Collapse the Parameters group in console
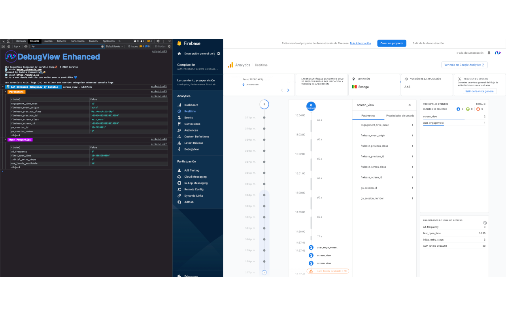This screenshot has width=506, height=316. coord(6,92)
